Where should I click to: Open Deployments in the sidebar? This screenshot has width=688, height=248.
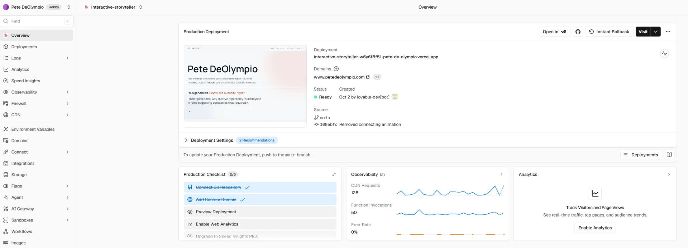(x=37, y=47)
